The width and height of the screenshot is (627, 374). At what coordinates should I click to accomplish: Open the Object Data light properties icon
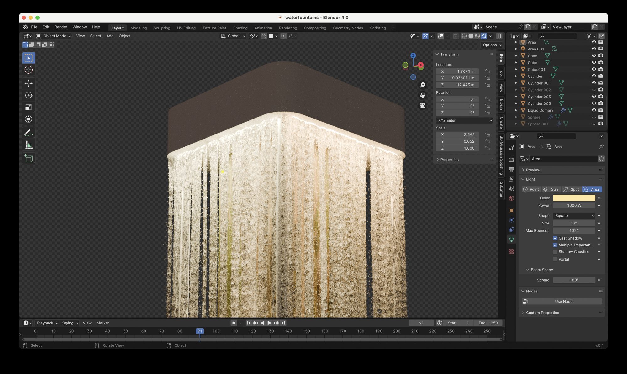click(x=511, y=239)
